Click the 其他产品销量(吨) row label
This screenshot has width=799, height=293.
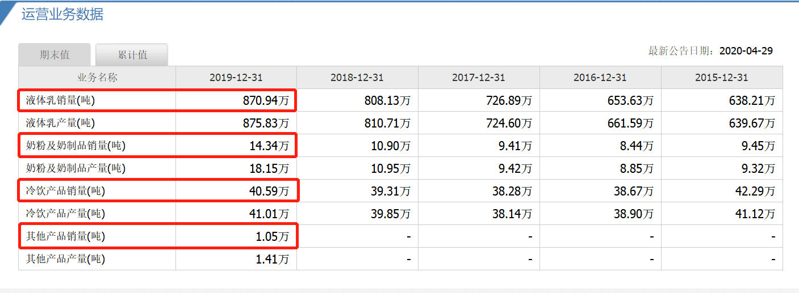[65, 236]
